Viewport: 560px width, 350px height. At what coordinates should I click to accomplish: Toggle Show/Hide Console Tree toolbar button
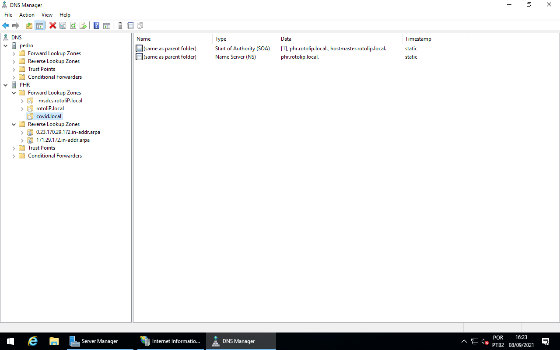coord(40,26)
